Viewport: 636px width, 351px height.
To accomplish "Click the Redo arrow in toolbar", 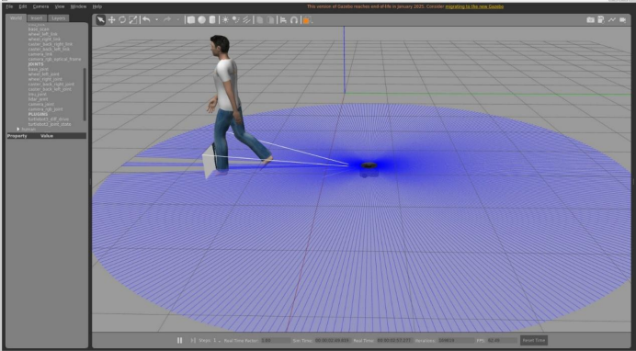I will [167, 20].
